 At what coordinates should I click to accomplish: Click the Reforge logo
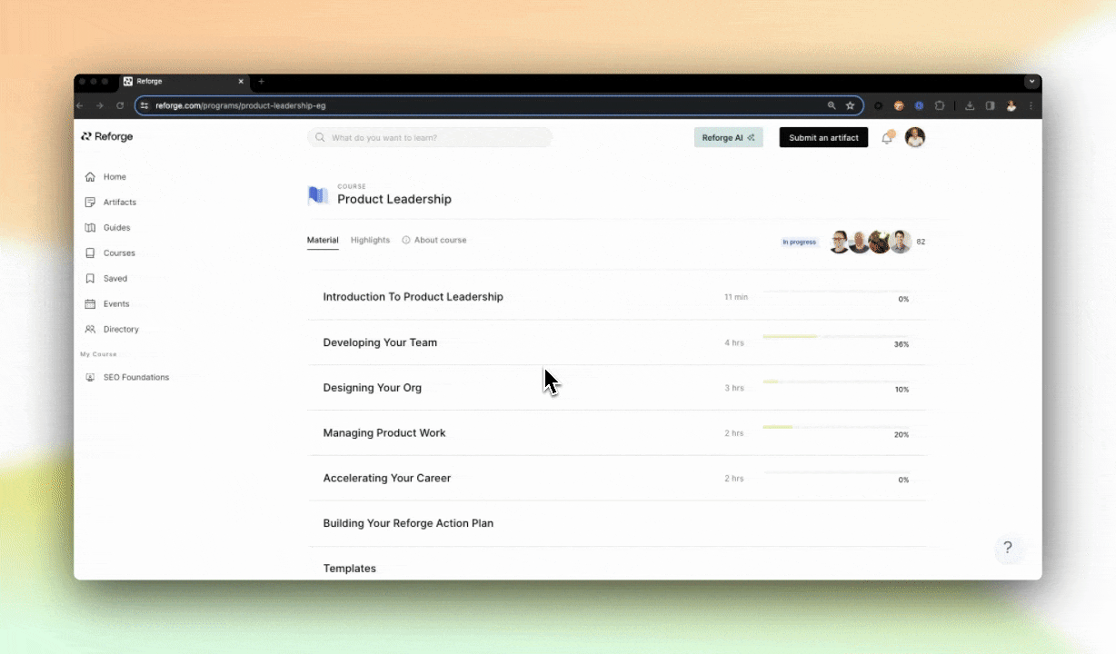click(106, 136)
